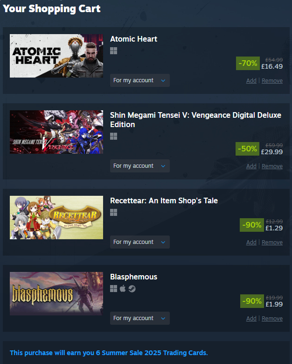
Task: Click the SteamOS icon under Blasphemous
Action: pyautogui.click(x=132, y=289)
